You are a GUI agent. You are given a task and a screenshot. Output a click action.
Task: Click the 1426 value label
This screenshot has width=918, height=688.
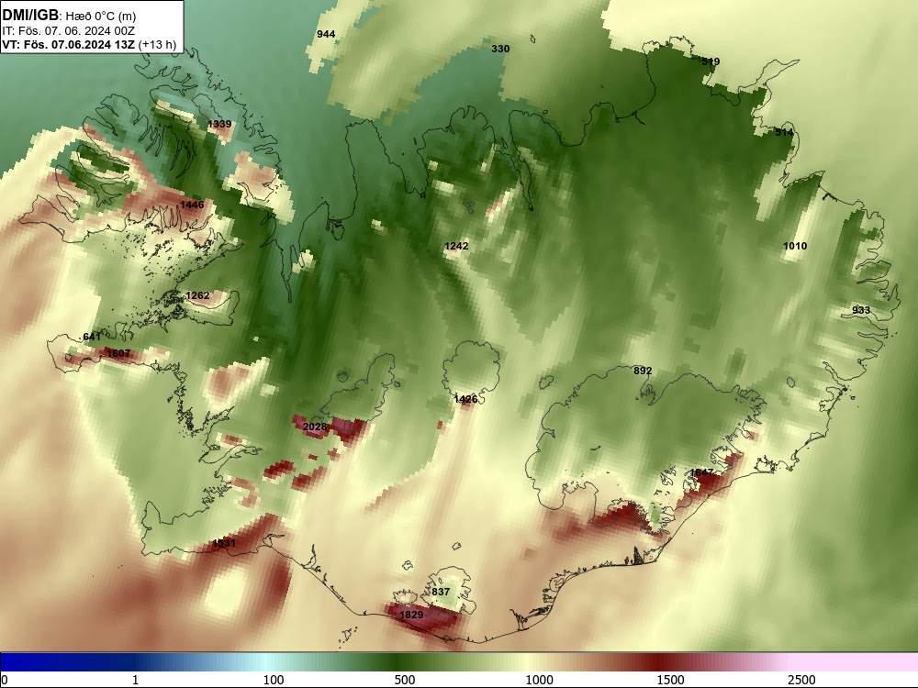point(466,399)
